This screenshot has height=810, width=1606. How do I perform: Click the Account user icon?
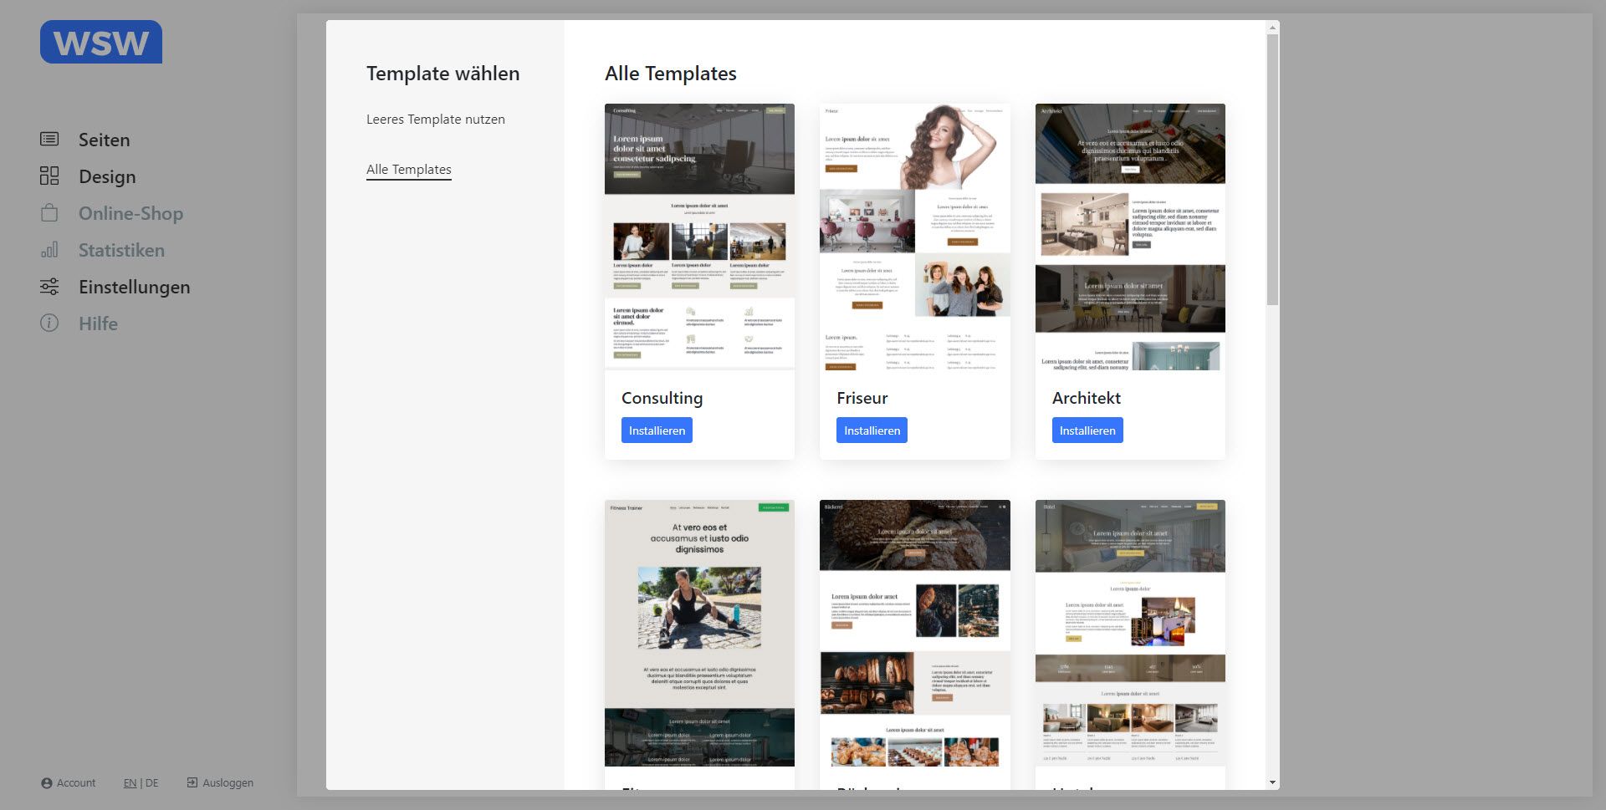47,783
